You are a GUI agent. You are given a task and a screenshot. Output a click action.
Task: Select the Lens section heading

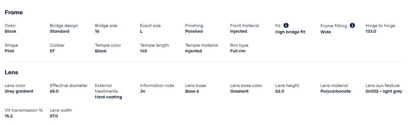pyautogui.click(x=11, y=72)
